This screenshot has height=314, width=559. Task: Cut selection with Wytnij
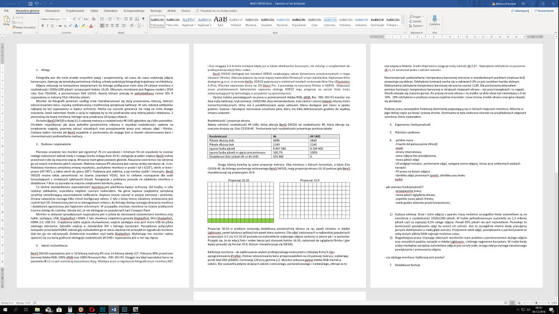18,17
